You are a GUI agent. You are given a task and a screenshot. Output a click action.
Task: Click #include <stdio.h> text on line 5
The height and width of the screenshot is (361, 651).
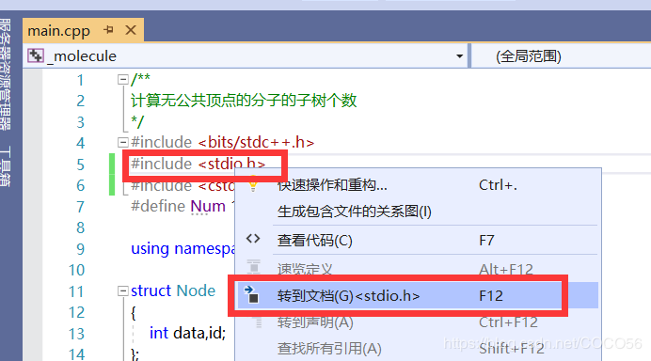198,164
